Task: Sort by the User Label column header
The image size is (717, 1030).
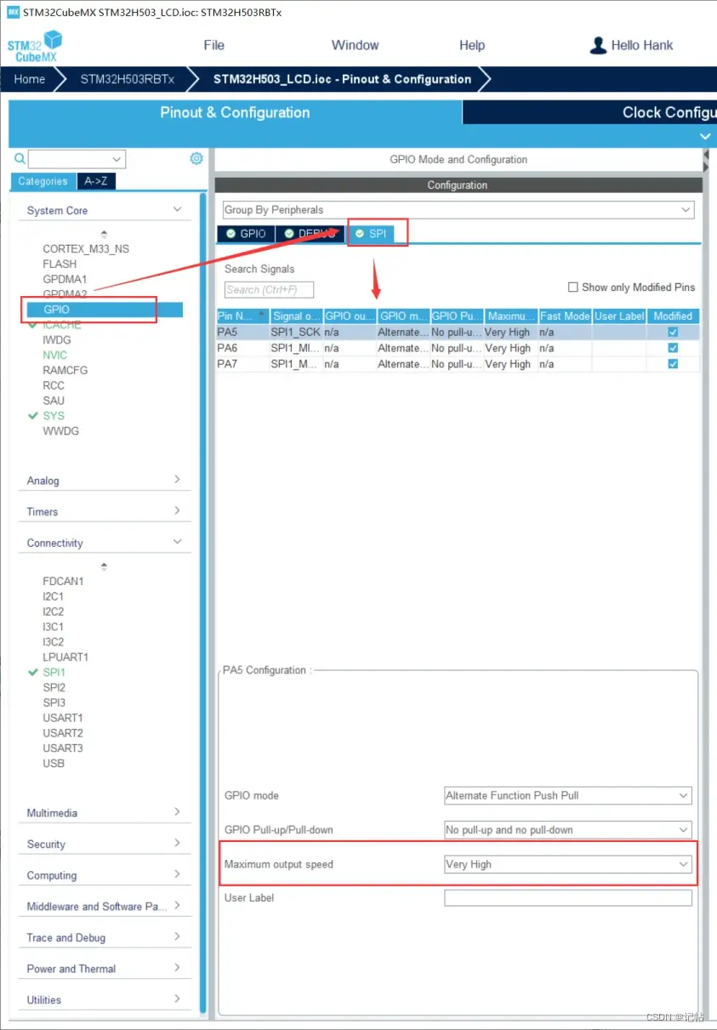Action: tap(619, 316)
